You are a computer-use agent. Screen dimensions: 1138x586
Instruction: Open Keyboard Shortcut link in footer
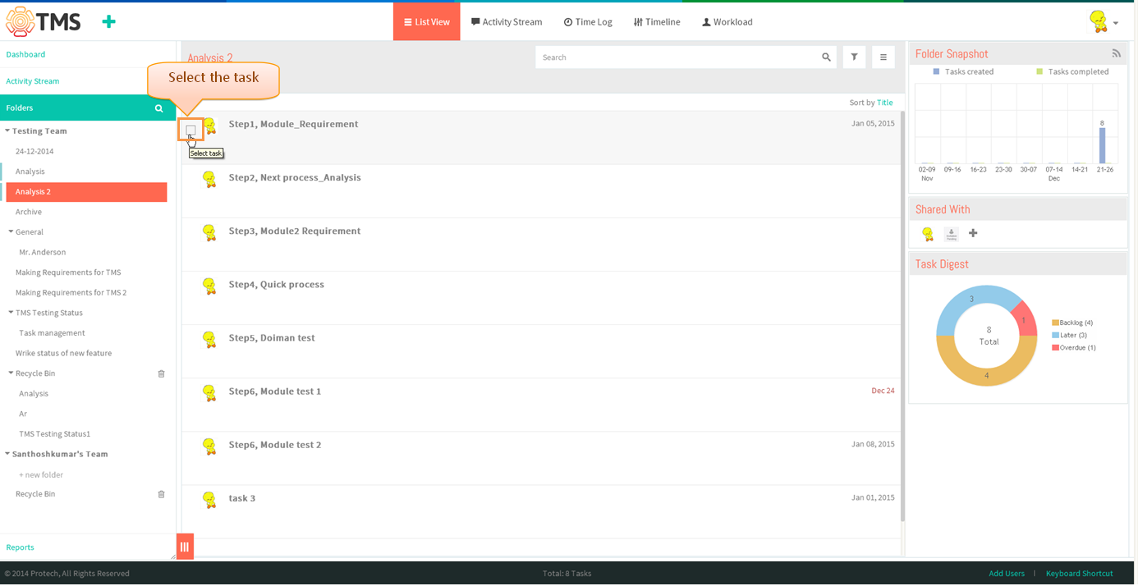pos(1079,574)
